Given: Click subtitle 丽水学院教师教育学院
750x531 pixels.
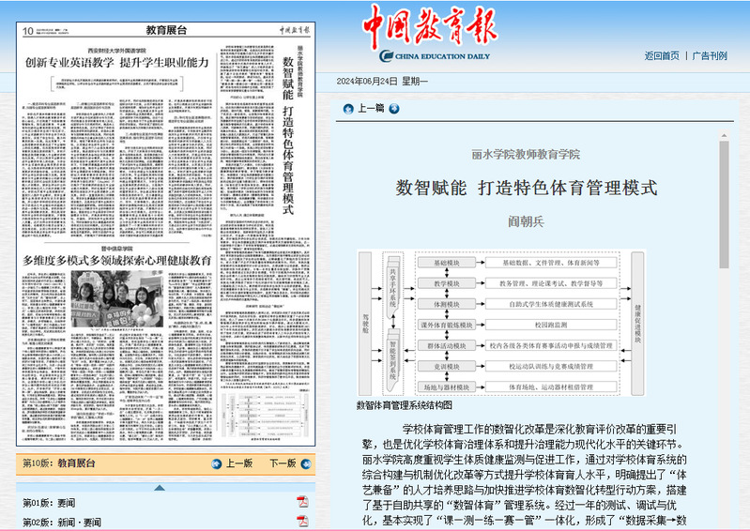Looking at the screenshot, I should coord(527,155).
